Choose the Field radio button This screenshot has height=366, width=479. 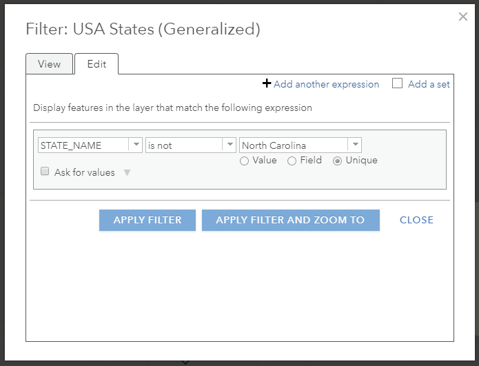click(x=292, y=161)
